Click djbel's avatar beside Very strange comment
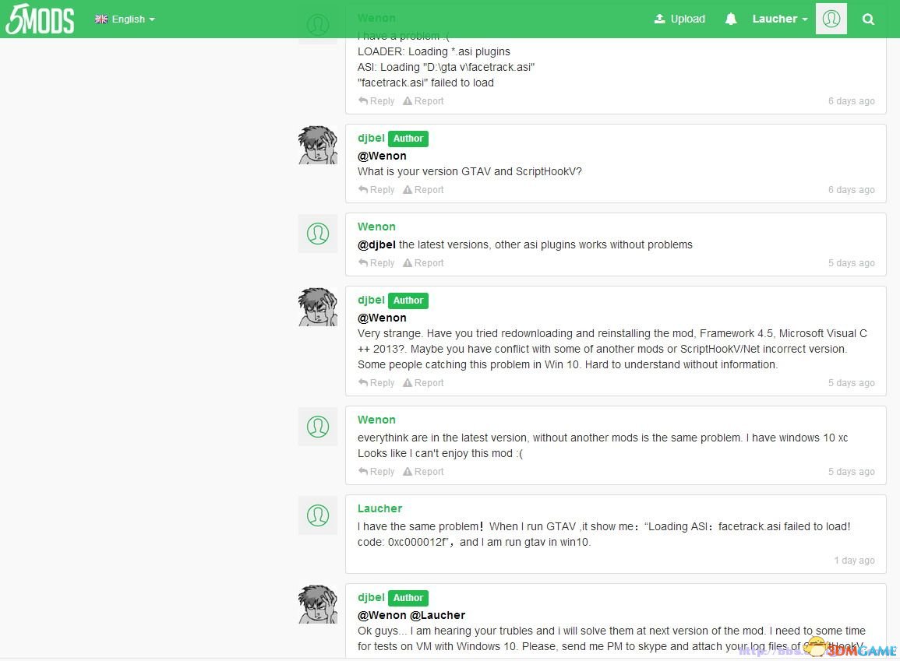Image resolution: width=900 pixels, height=661 pixels. coord(317,307)
